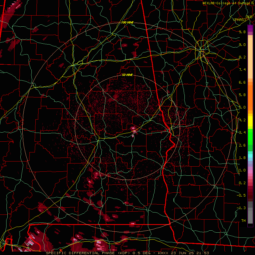Click the -0.5 value on the scale

click(x=241, y=195)
